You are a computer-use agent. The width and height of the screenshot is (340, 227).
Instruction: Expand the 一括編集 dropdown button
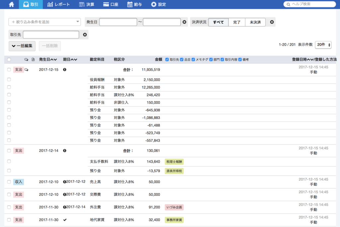(x=22, y=46)
